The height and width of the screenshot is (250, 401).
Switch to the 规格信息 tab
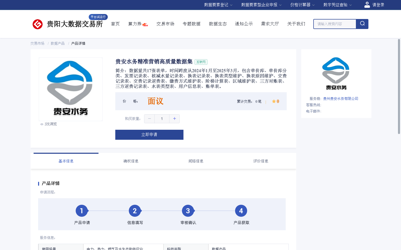[196, 161]
